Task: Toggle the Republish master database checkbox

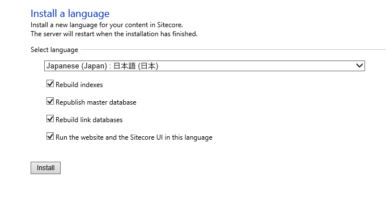Action: [50, 101]
